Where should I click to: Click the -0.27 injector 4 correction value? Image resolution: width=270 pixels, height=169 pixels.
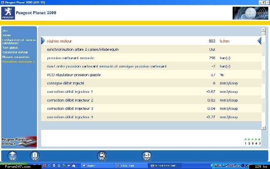211,117
